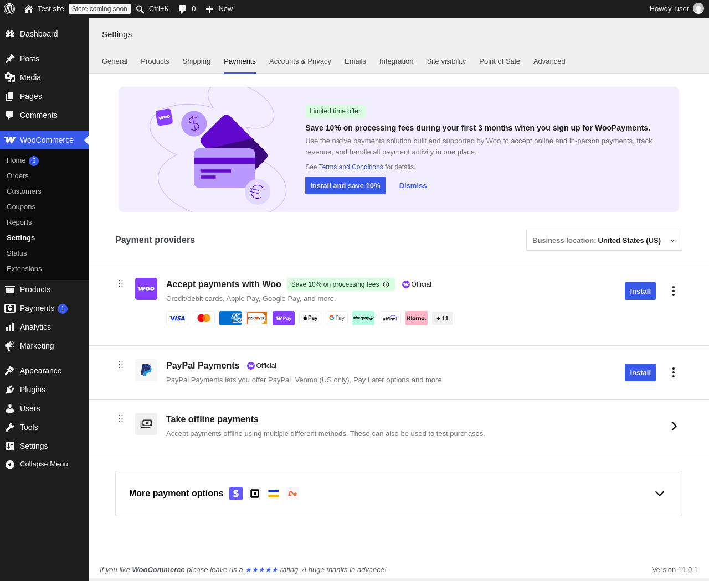This screenshot has width=709, height=581.
Task: Click the comments bubble icon in admin bar
Action: click(x=182, y=9)
